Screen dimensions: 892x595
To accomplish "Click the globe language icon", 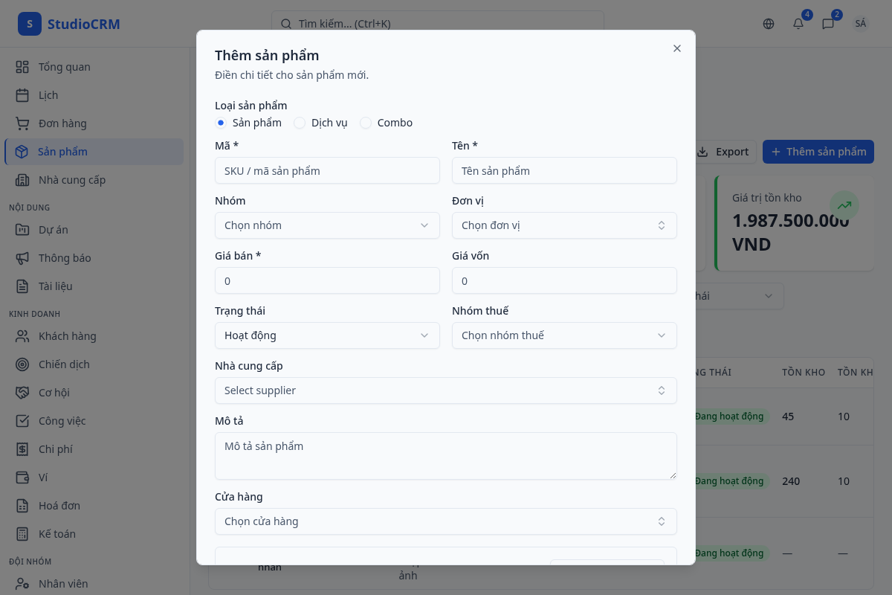I will point(769,24).
